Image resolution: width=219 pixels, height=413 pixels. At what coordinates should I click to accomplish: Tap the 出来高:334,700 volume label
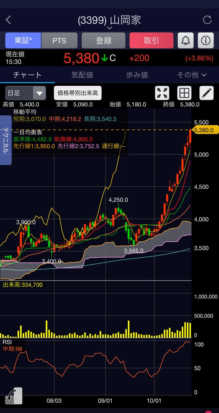[23, 285]
